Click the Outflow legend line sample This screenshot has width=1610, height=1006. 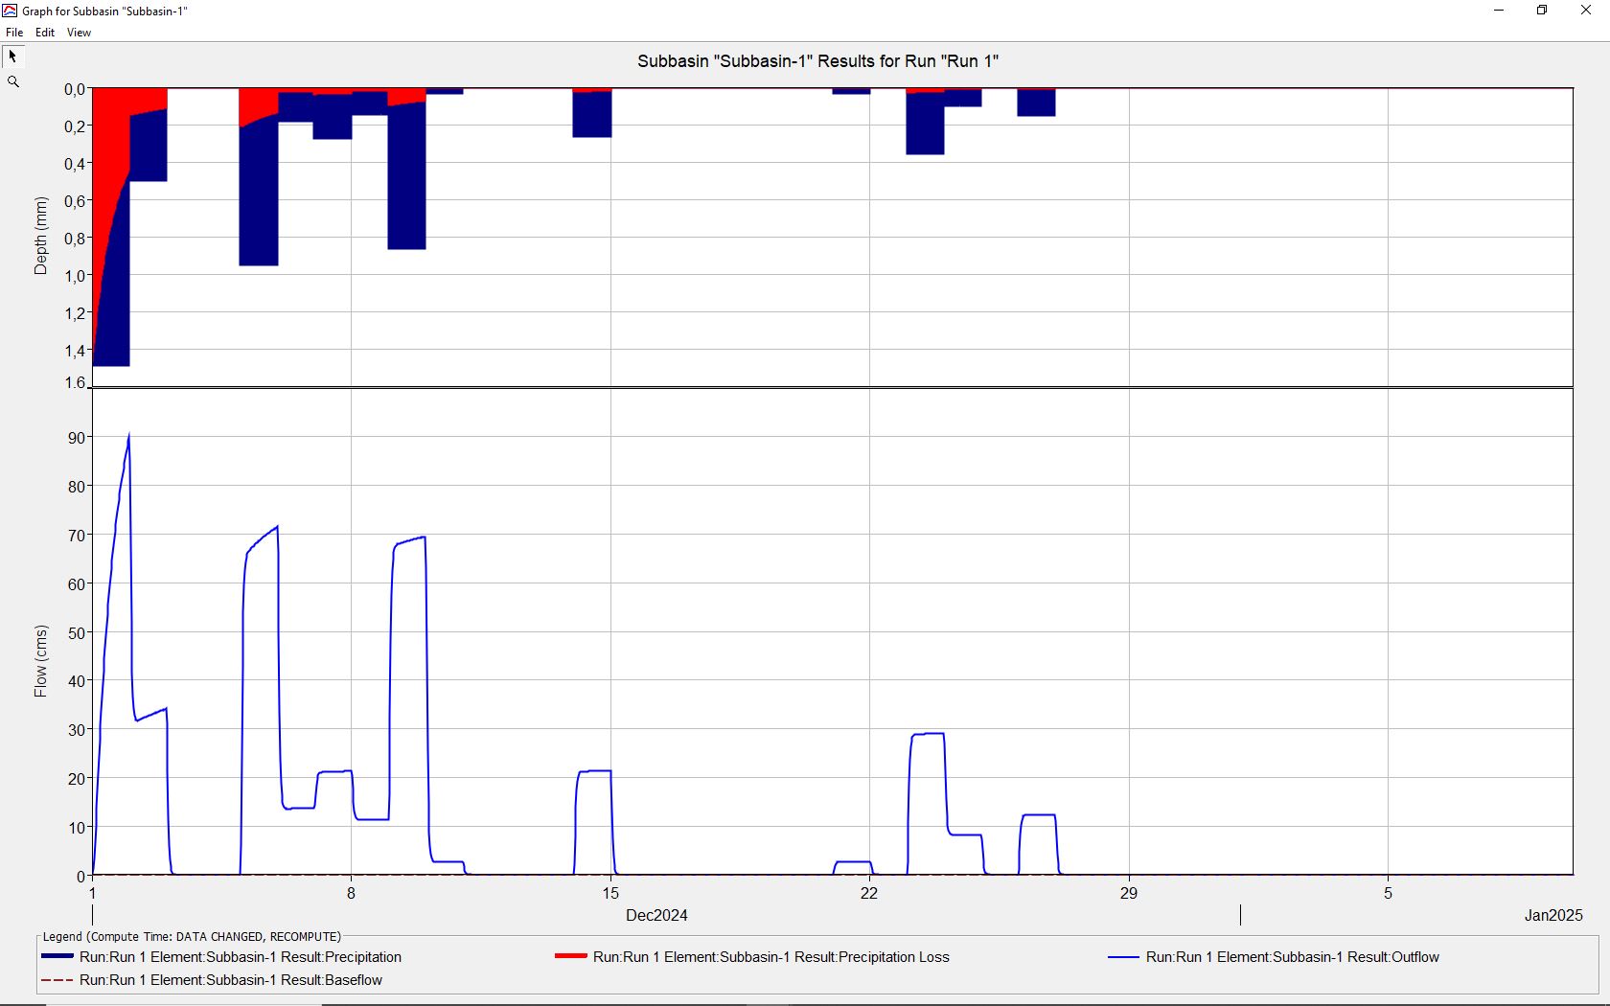click(1123, 957)
